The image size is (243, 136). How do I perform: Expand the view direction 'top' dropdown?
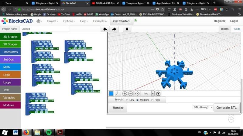[x=153, y=93]
